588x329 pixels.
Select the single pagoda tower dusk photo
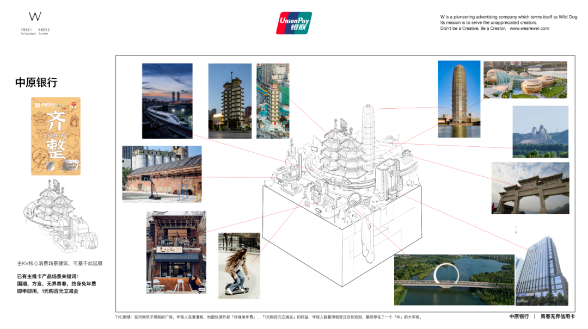[230, 101]
